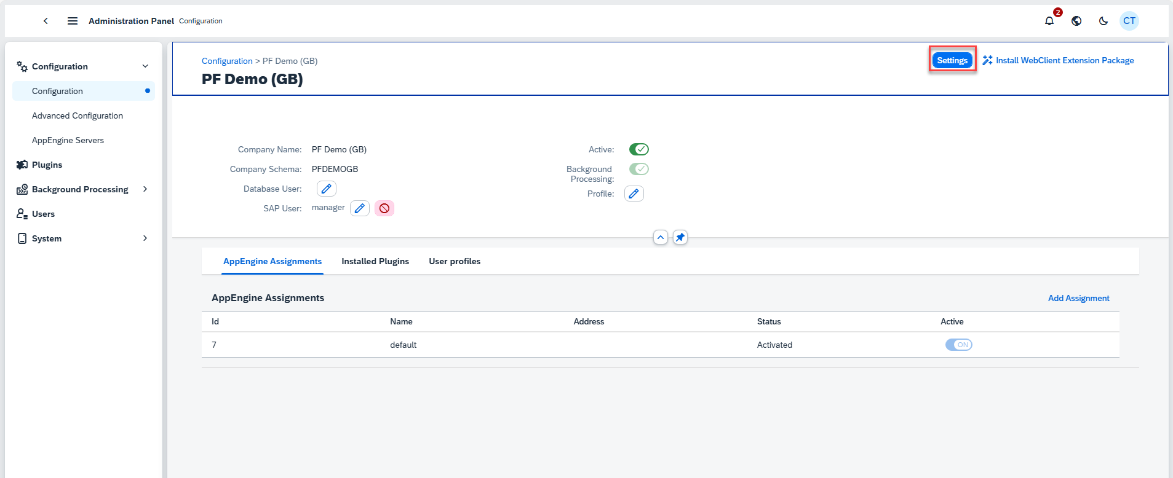1173x478 pixels.
Task: Remove SAP User with red block icon
Action: pyautogui.click(x=384, y=208)
